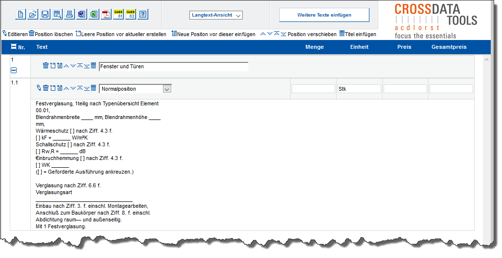Click the new document icon
The width and height of the screenshot is (502, 258).
click(x=21, y=14)
